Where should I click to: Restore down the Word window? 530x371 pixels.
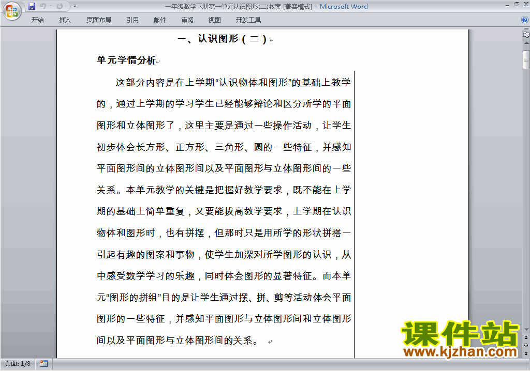(x=517, y=4)
